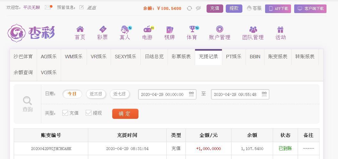This screenshot has width=338, height=159.
Task: Click the 客户端下载 button
Action: (x=310, y=9)
